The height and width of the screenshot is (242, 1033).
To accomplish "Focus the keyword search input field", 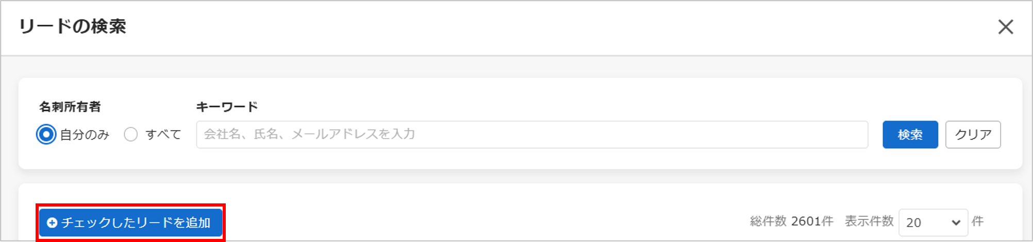I will [x=532, y=134].
